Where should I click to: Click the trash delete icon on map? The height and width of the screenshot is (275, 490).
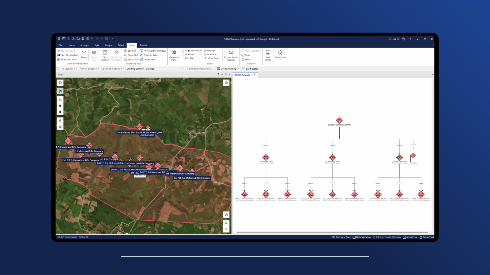point(60,127)
